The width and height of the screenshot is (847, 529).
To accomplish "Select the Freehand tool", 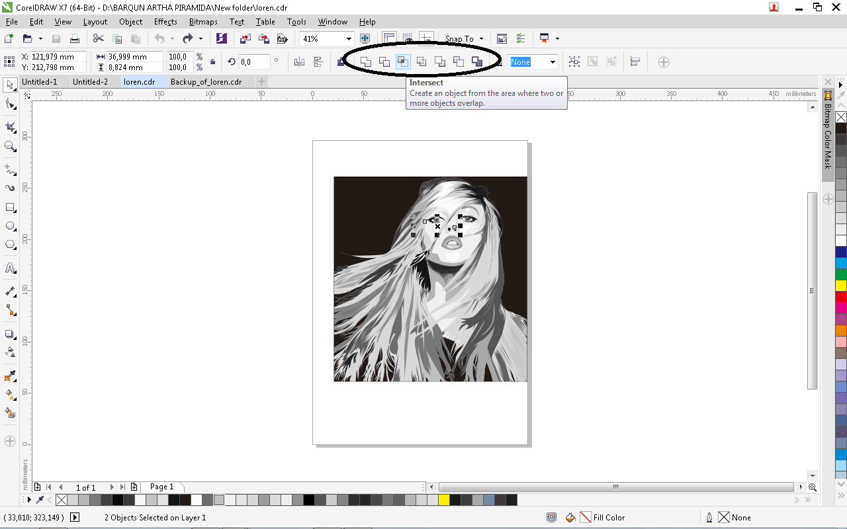I will (10, 169).
